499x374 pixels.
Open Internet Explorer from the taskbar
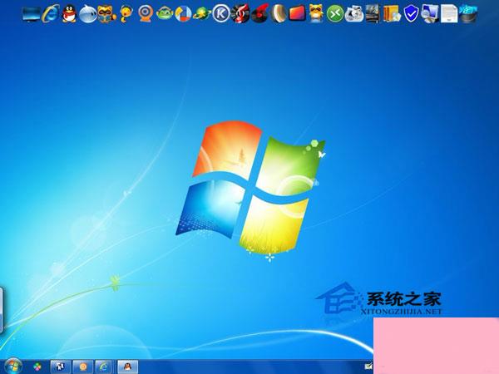click(103, 367)
